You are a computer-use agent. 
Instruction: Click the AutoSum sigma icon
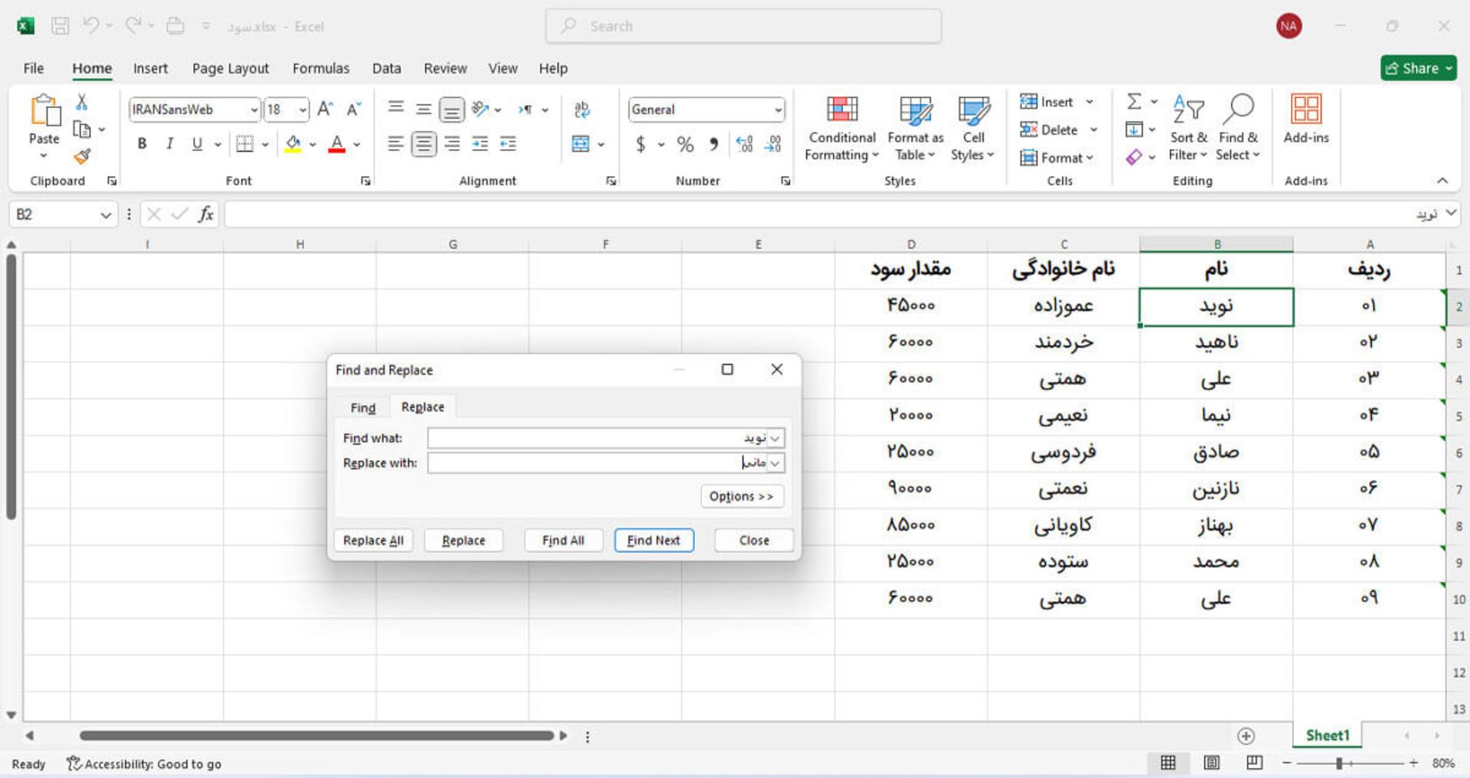pyautogui.click(x=1134, y=101)
